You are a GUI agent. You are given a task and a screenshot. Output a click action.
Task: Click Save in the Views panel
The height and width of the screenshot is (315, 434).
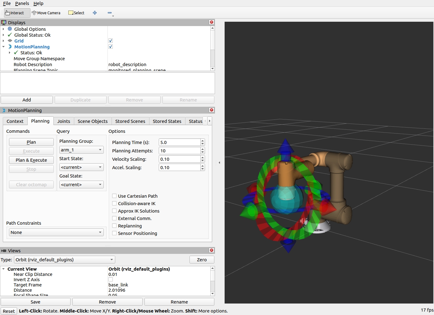coord(35,302)
